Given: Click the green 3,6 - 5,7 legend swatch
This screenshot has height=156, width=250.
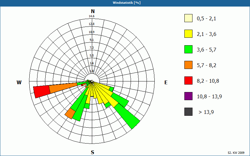Looking at the screenshot, I should 188,49.
